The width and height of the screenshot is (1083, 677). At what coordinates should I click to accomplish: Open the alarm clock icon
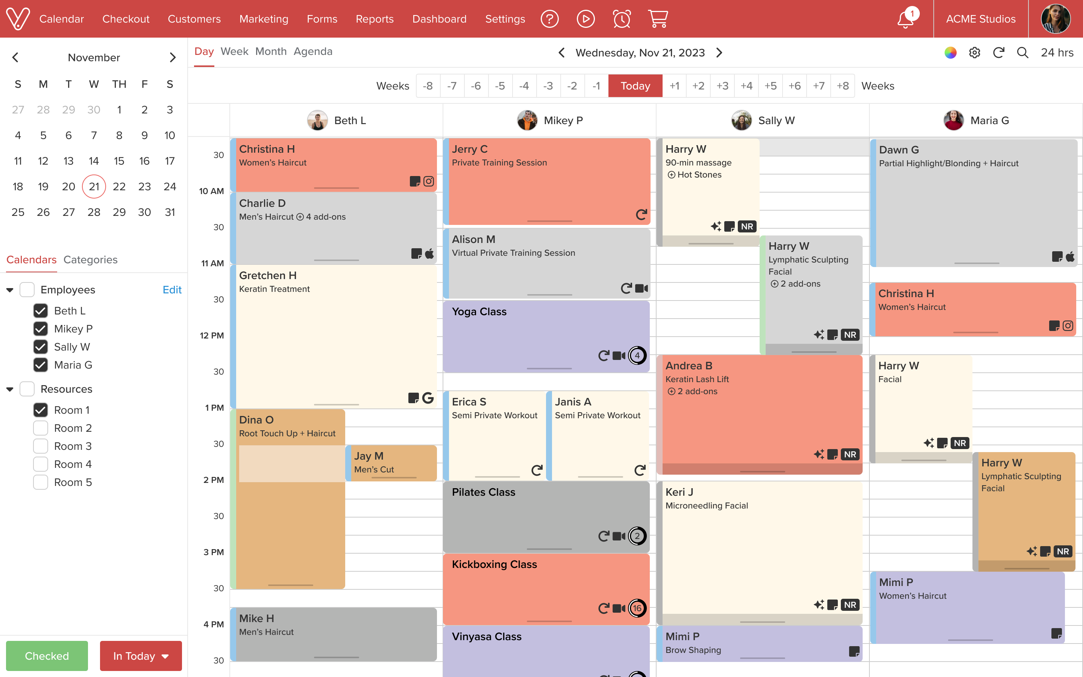(x=622, y=19)
